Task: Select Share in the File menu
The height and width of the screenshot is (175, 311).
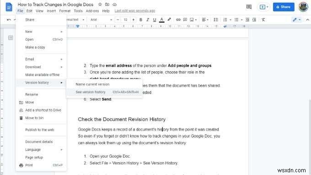Action: point(41,20)
